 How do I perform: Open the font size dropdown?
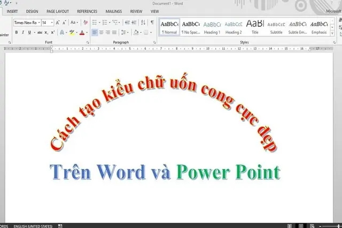click(x=52, y=22)
